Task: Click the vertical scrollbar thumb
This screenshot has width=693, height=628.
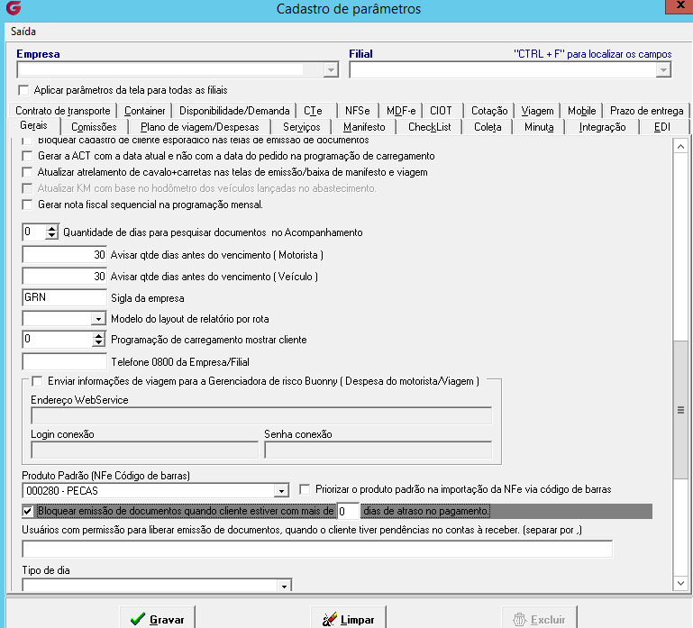Action: [x=680, y=410]
